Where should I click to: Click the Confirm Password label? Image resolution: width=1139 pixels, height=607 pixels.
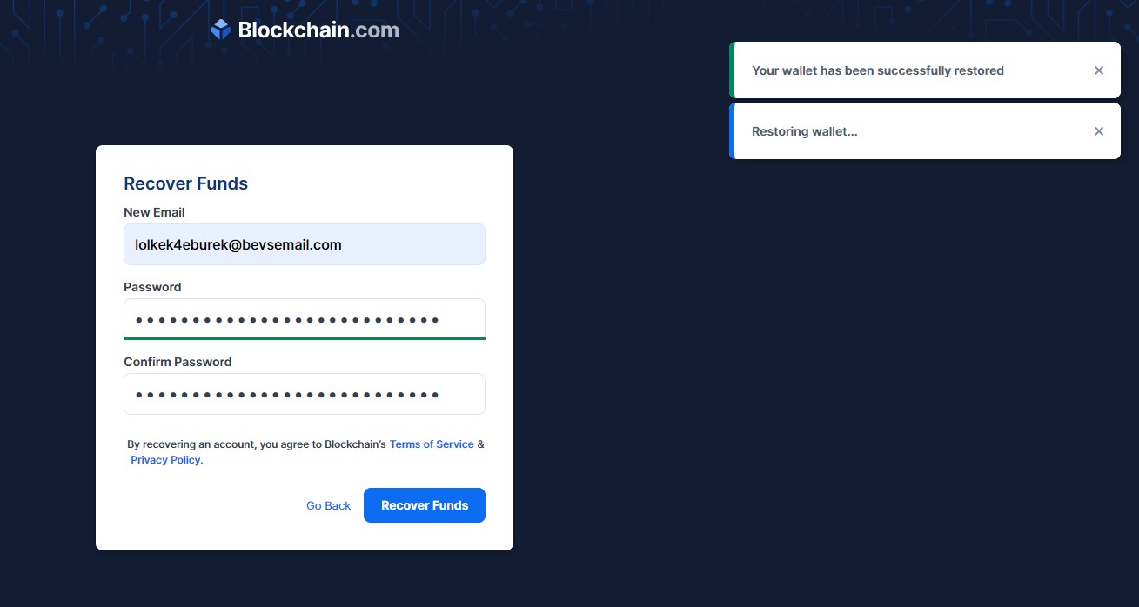click(x=178, y=362)
